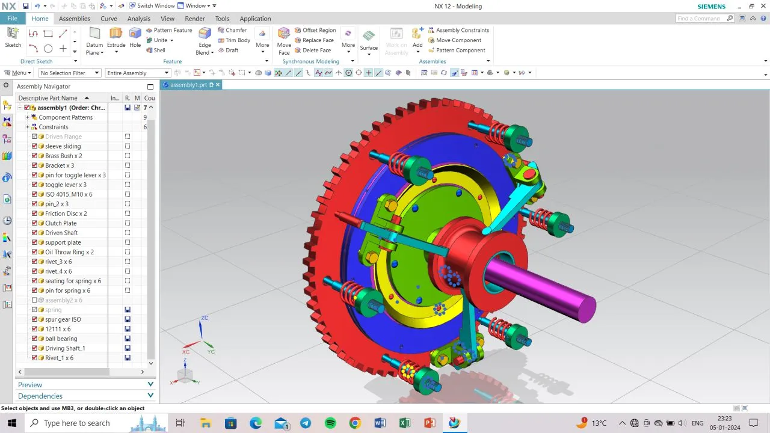The image size is (770, 433).
Task: Click the Undo arrow icon
Action: [x=37, y=6]
